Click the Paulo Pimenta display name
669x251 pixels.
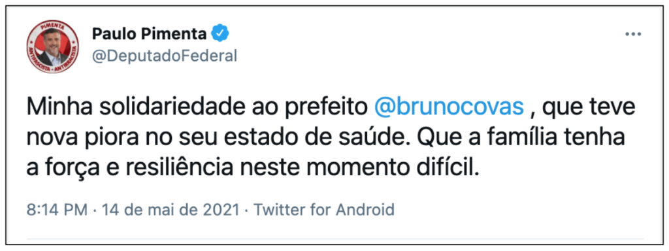click(x=150, y=34)
